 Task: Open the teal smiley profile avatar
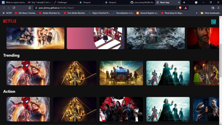pos(213,22)
